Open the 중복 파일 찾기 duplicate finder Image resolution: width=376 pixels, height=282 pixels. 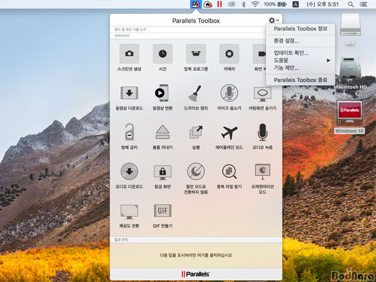[x=229, y=176]
